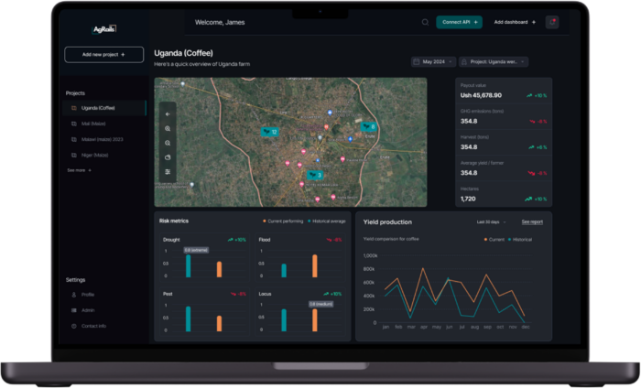Image resolution: width=641 pixels, height=388 pixels.
Task: Click the AgRails logo
Action: pos(103,28)
